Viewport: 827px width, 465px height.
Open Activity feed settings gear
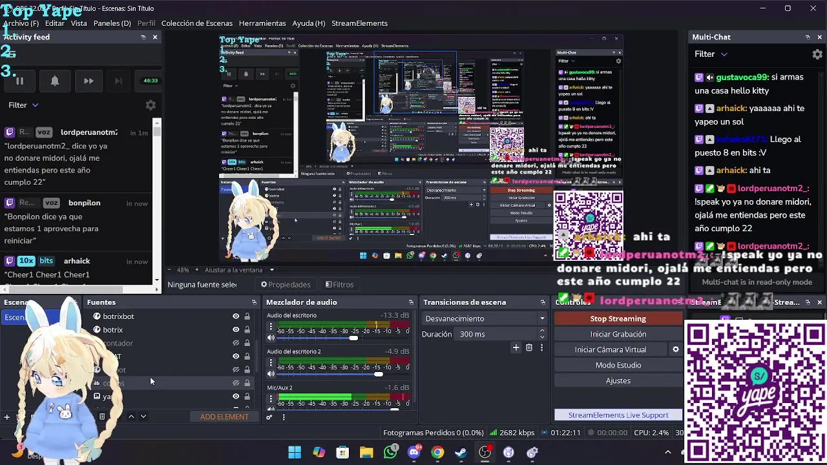(151, 105)
